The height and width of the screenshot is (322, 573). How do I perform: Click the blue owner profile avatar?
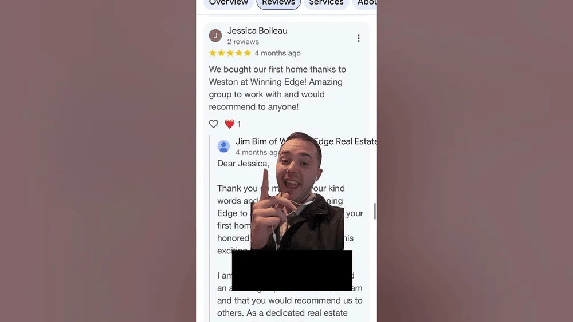[x=223, y=146]
